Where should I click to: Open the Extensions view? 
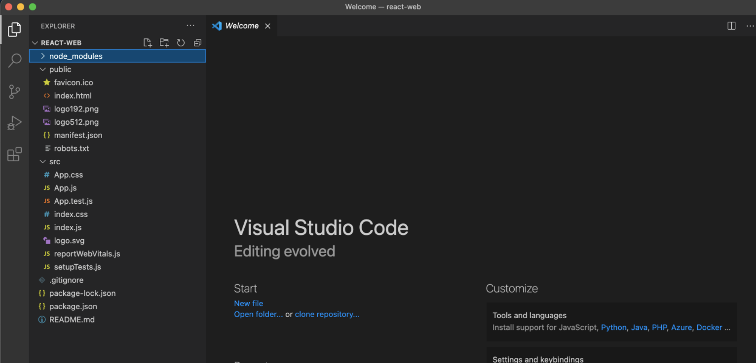(14, 154)
